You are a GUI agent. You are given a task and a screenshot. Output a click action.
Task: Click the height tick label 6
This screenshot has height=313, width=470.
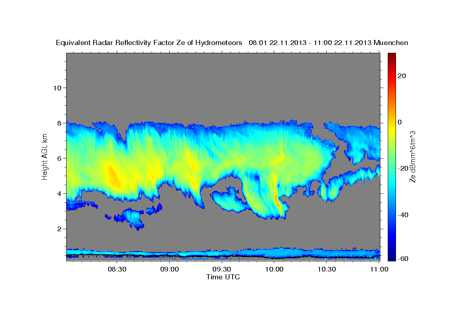point(59,158)
